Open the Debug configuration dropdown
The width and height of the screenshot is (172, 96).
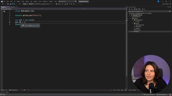25,4
